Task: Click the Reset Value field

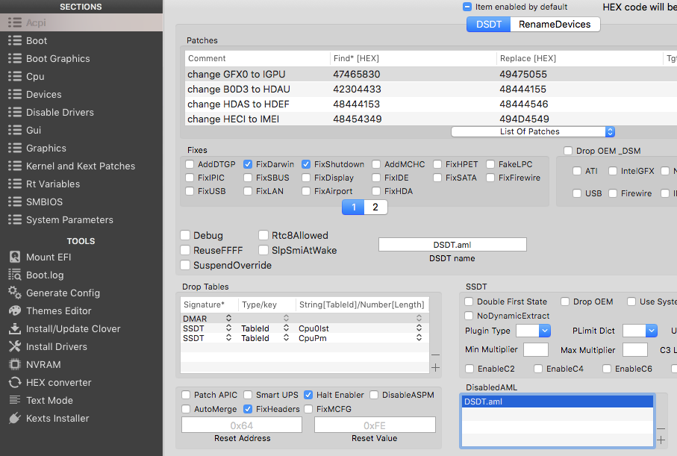Action: click(x=375, y=425)
